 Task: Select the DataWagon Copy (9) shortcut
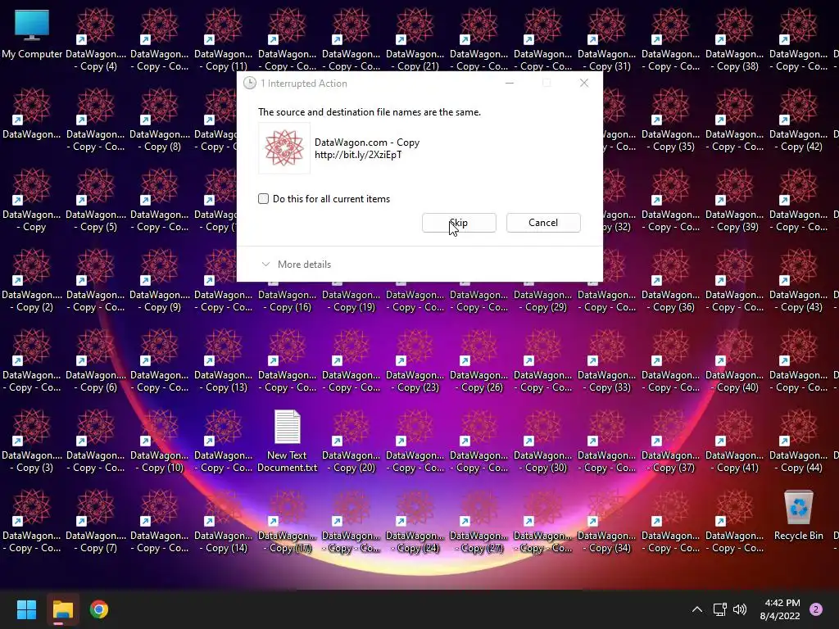pyautogui.click(x=160, y=281)
